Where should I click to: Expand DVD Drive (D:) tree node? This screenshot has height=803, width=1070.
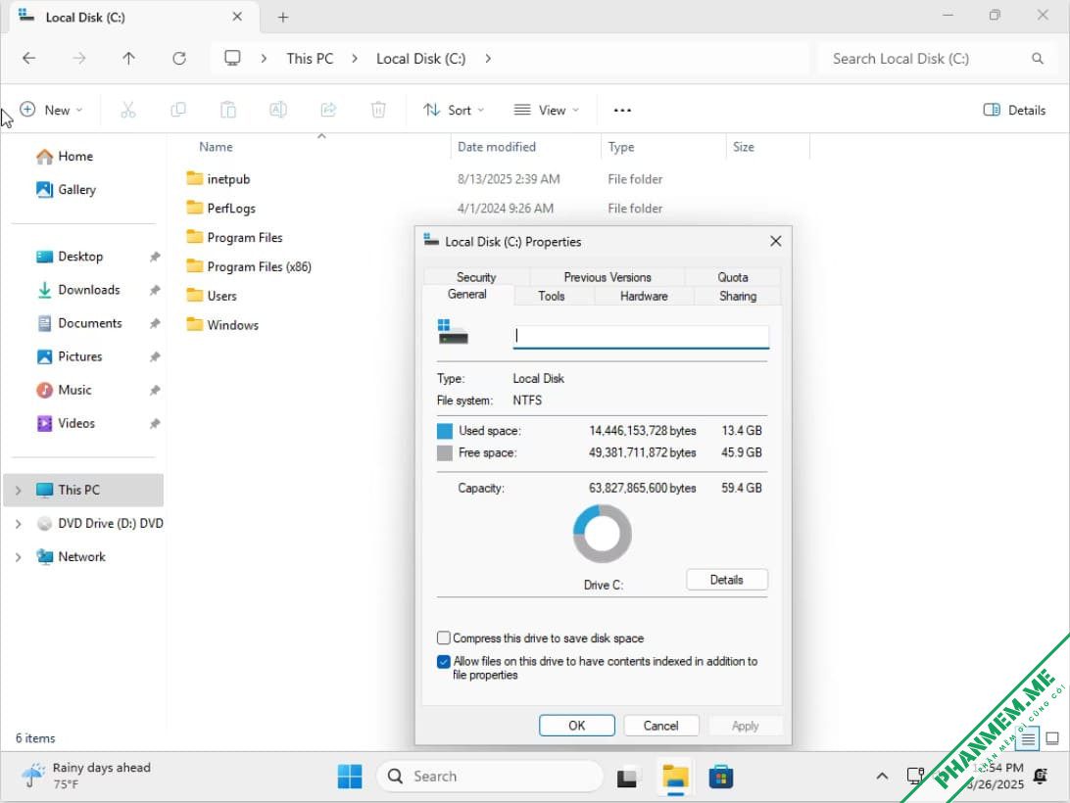(x=19, y=524)
